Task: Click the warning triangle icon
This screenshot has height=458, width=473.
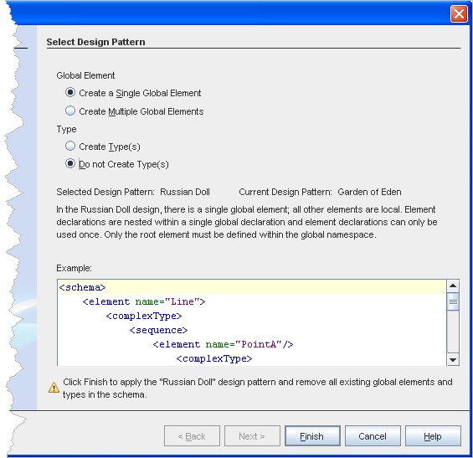Action: point(54,387)
